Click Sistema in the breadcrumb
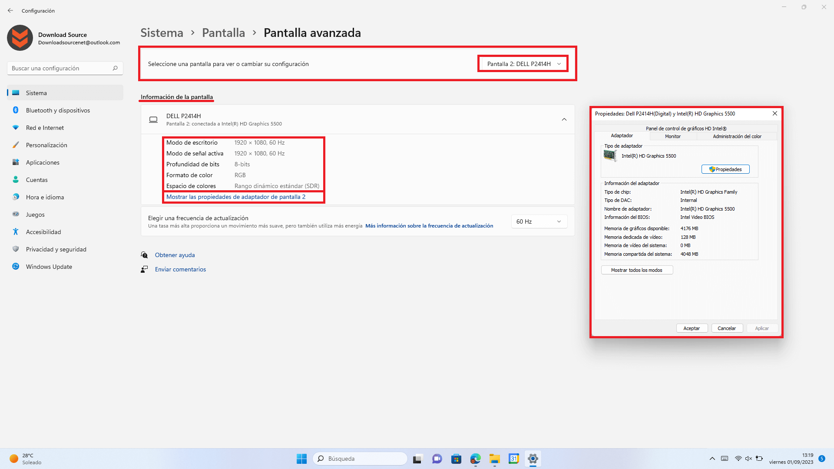The width and height of the screenshot is (834, 469). point(162,33)
